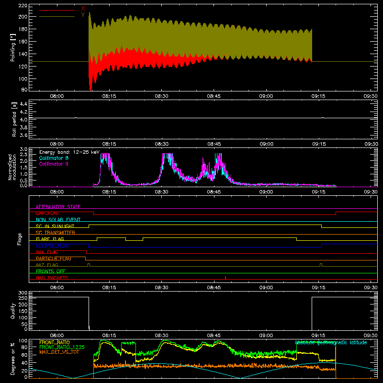
Task: Select the 'Energy band: 12-25 keV' annotation
Action: pos(69,152)
